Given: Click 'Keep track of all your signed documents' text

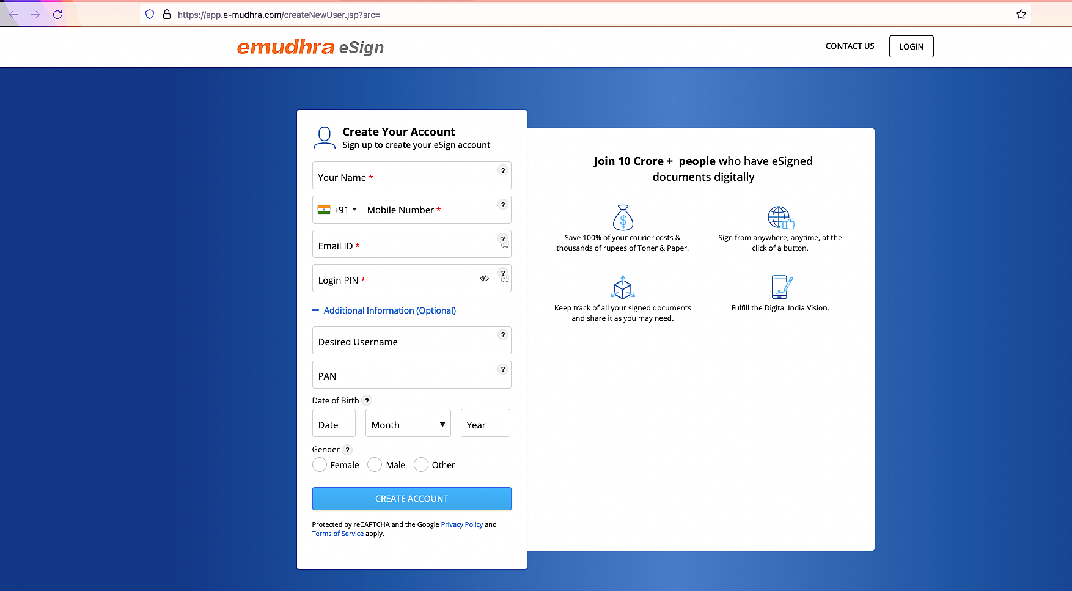Looking at the screenshot, I should (x=623, y=313).
